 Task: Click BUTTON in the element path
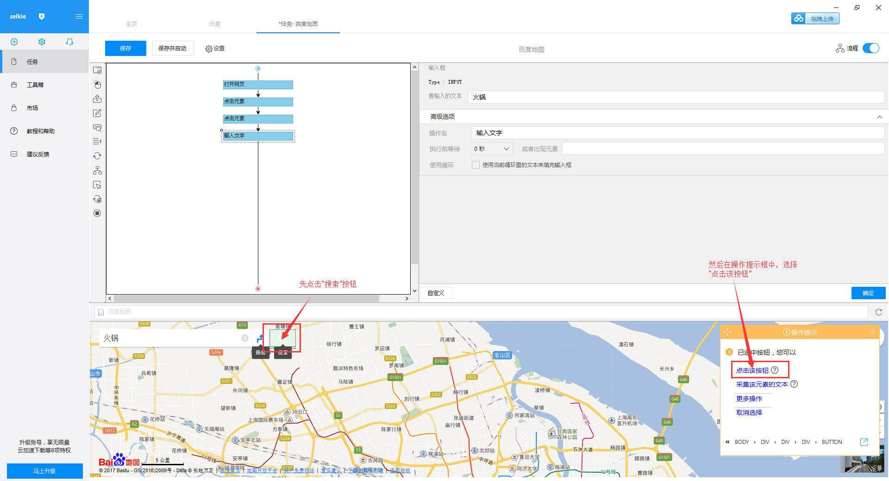pos(832,442)
